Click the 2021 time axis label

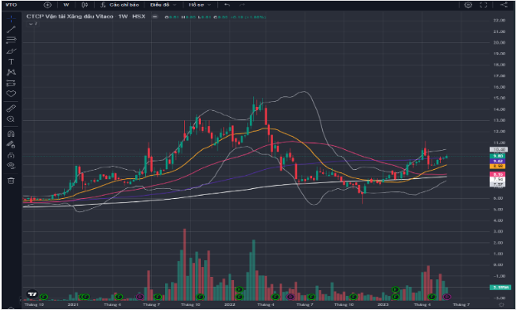(73, 305)
